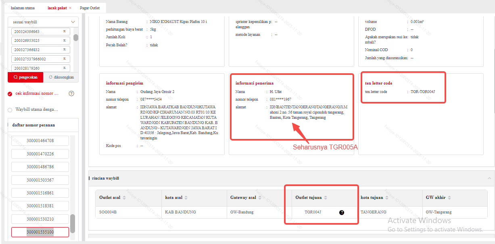Click the informasi pengirim heading
This screenshot has width=495, height=244.
click(x=125, y=83)
